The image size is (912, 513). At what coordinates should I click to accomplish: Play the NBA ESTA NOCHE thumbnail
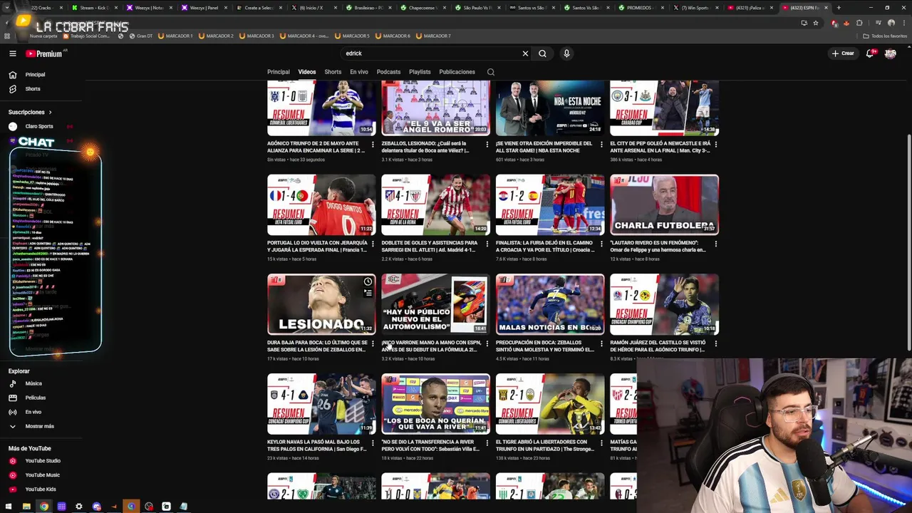coord(550,108)
